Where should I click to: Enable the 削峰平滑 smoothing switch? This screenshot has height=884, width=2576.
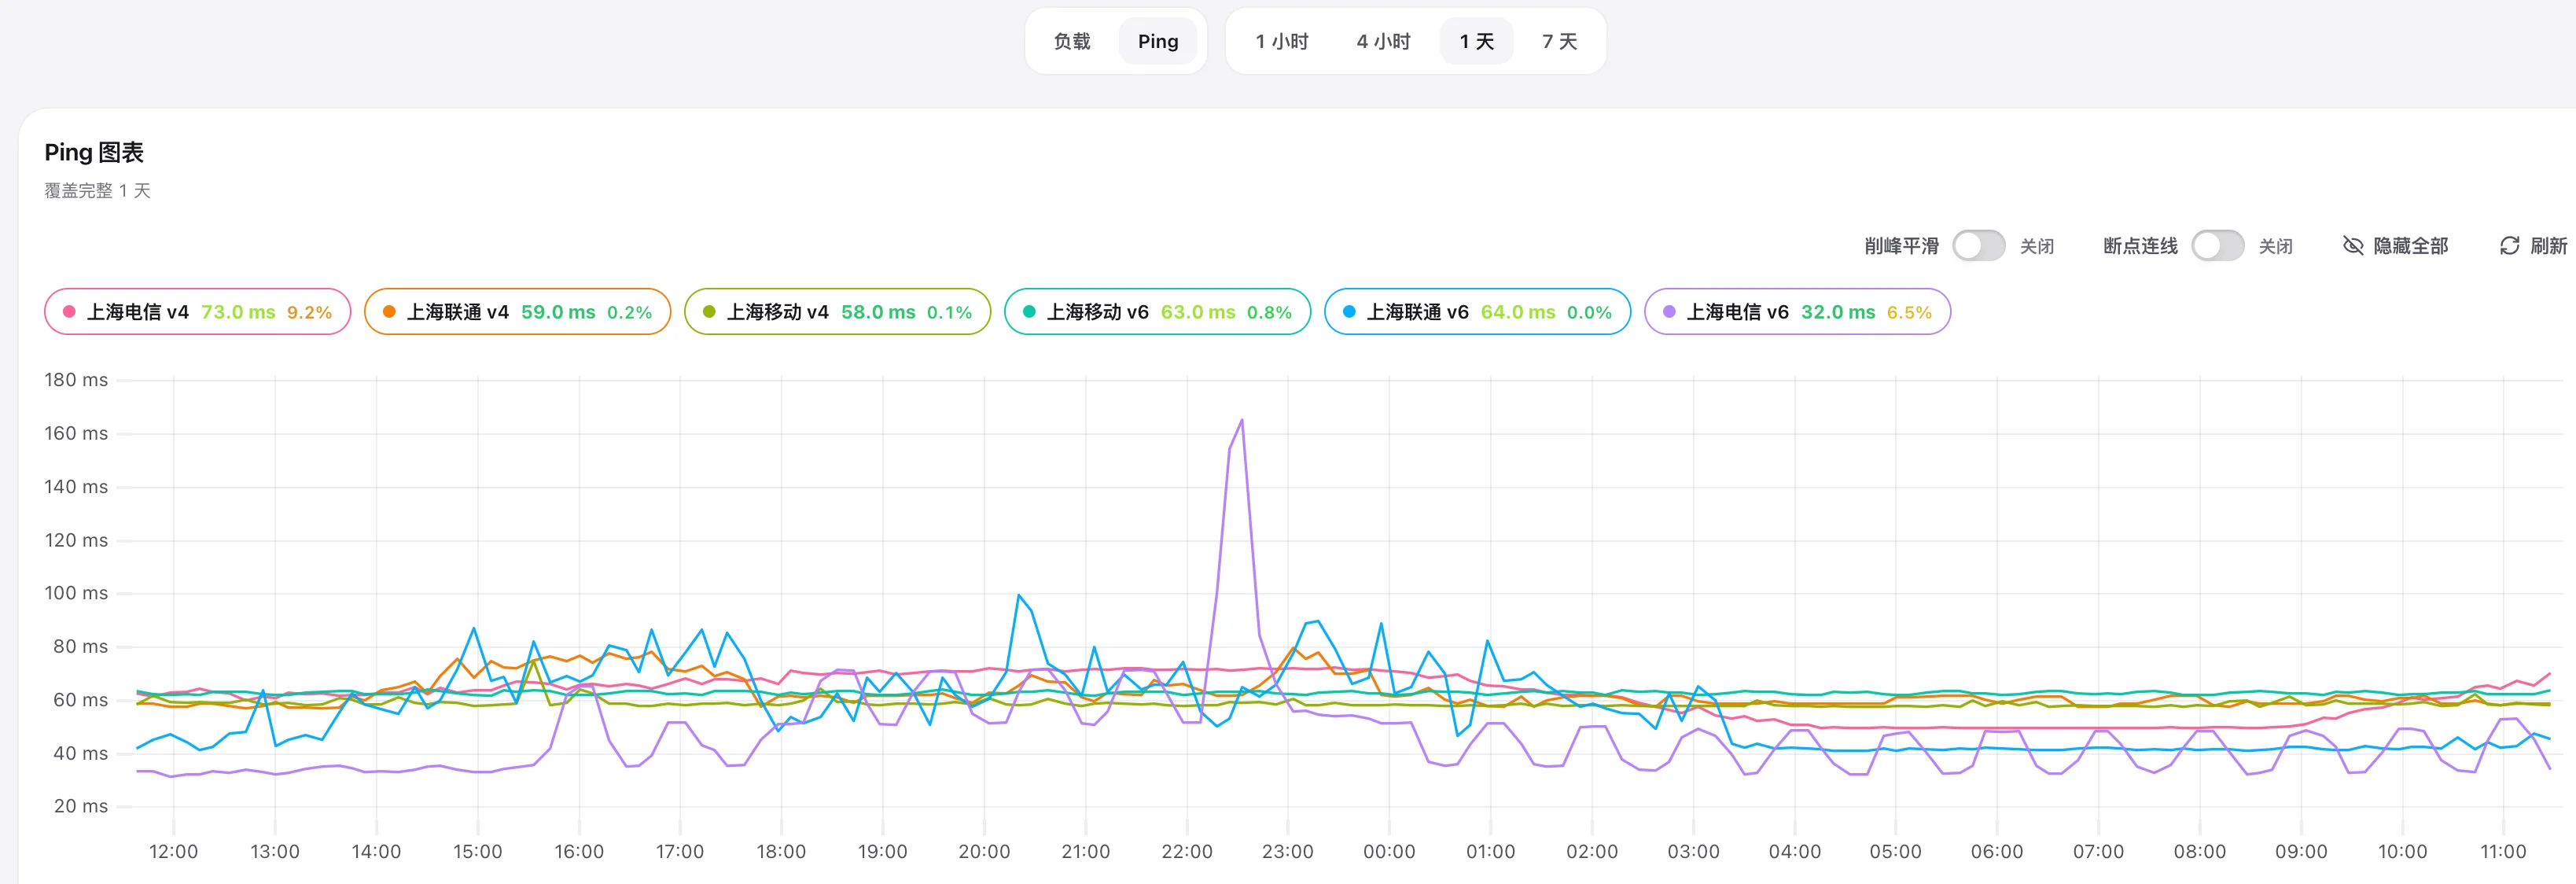[x=1978, y=246]
